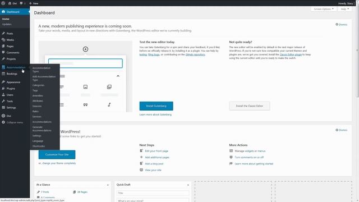Viewport: 359px width, 202px height.
Task: Collapse the Quick Draft panel arrow
Action: pos(188,185)
